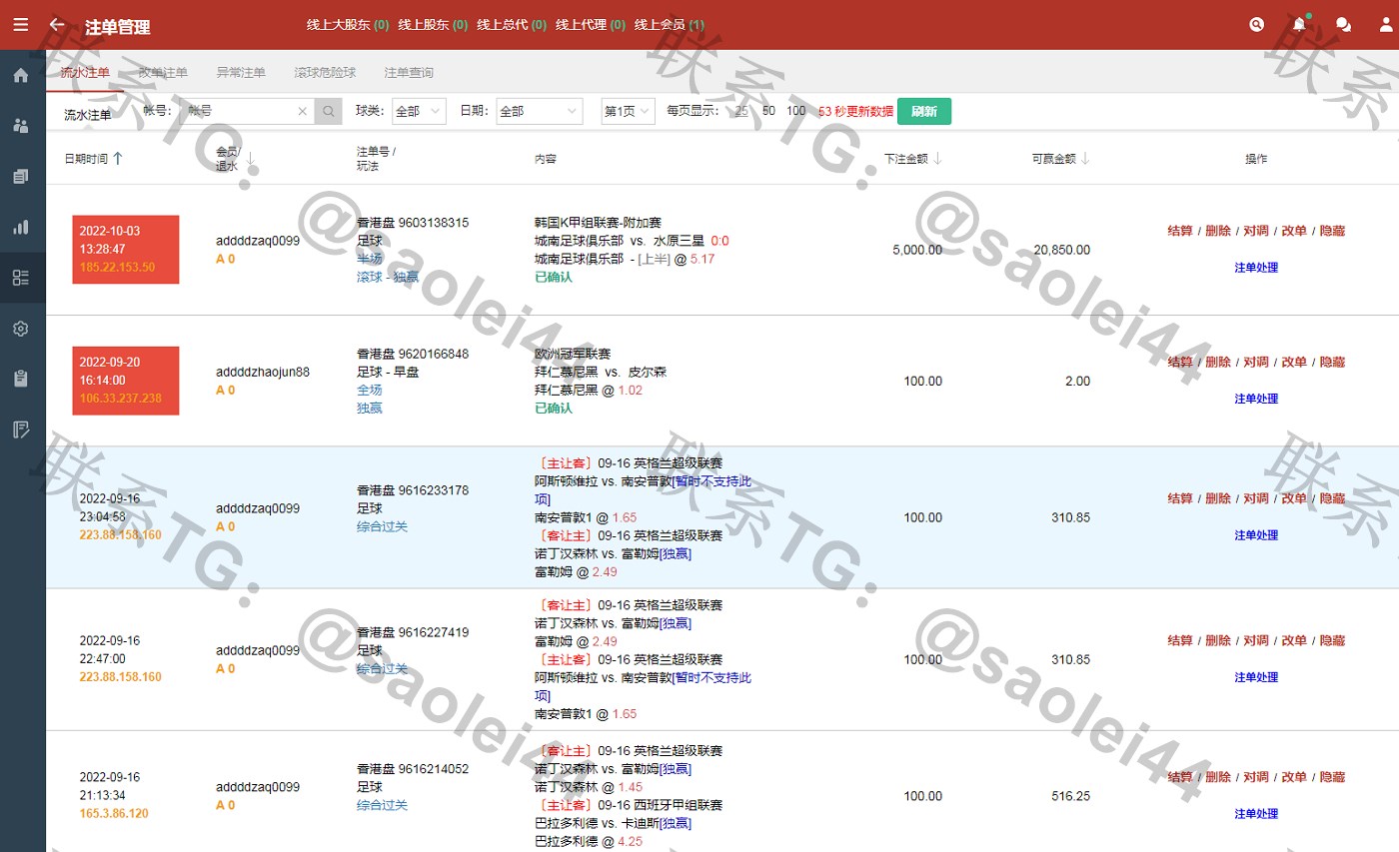The height and width of the screenshot is (852, 1399).
Task: Switch to the 改单注单 tab
Action: pos(163,73)
